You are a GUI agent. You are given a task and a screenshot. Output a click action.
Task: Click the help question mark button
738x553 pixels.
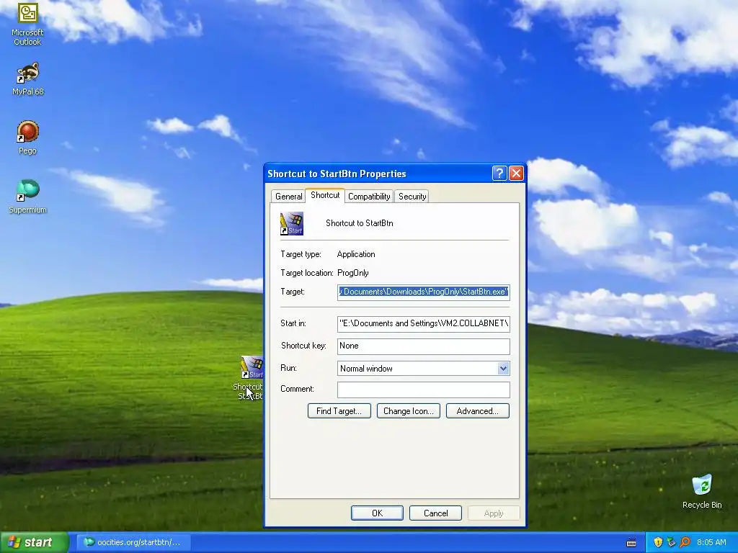click(x=499, y=174)
